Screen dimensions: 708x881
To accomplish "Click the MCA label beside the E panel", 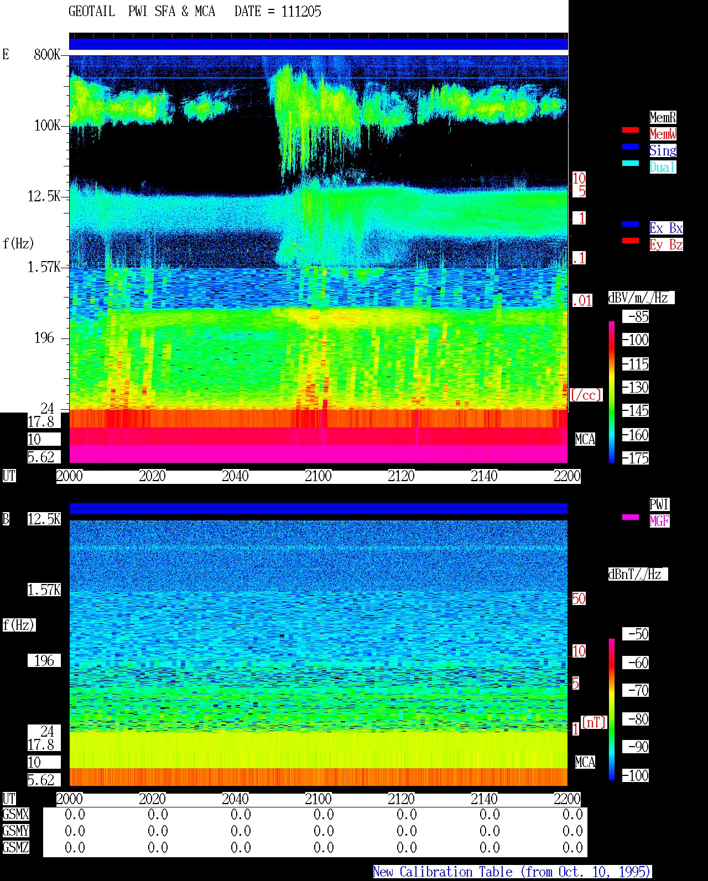I will 585,440.
